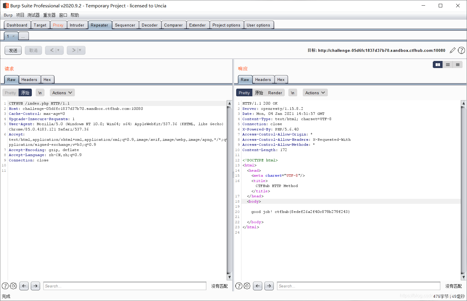The height and width of the screenshot is (301, 467).
Task: Open the response search help icon
Action: (x=239, y=286)
